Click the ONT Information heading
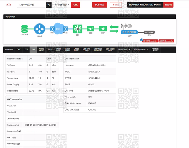This screenshot has width=189, height=148. click(x=15, y=99)
